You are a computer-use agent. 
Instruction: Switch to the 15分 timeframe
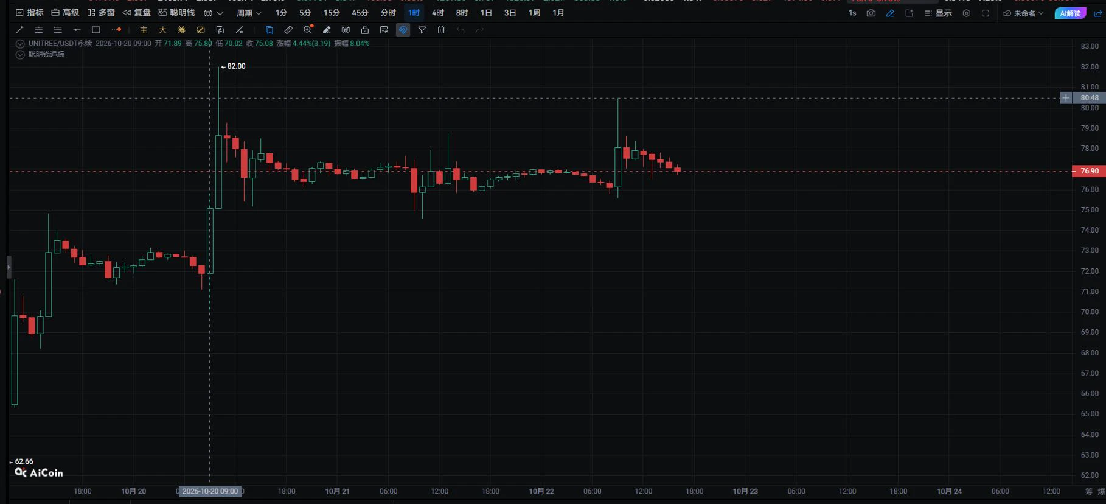332,13
